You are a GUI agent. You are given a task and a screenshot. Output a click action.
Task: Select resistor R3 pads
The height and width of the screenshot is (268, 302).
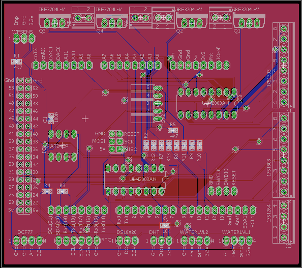point(62,191)
